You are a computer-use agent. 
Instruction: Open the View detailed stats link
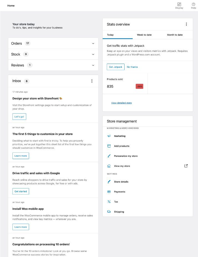pyautogui.click(x=121, y=103)
